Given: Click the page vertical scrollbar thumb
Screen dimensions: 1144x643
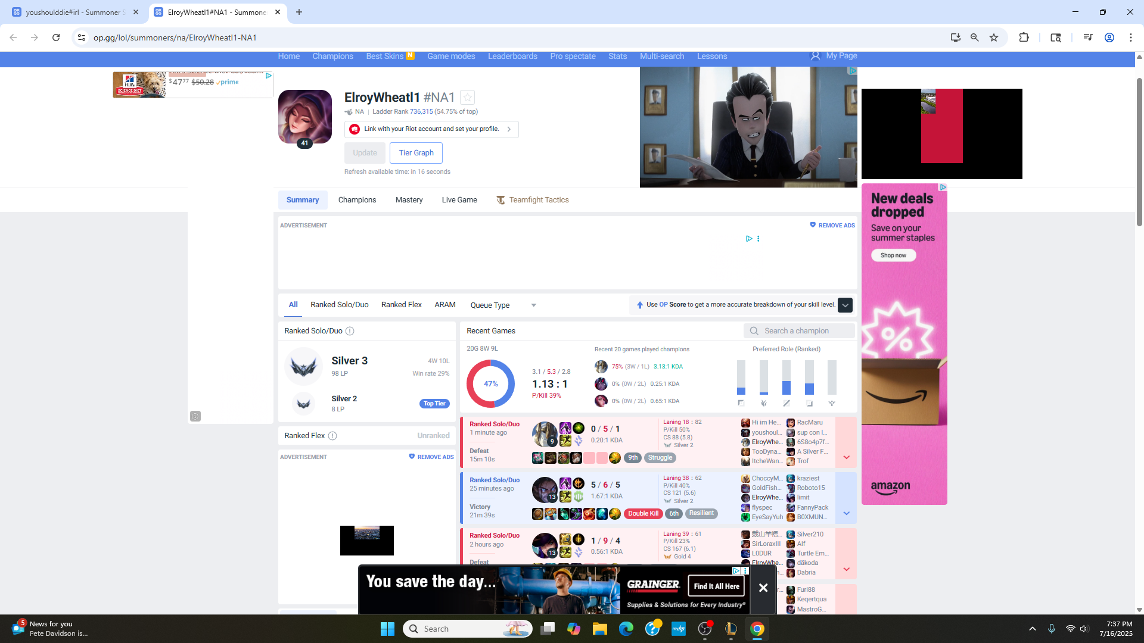Looking at the screenshot, I should pyautogui.click(x=1139, y=152).
